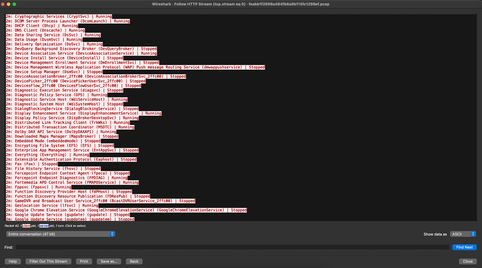The image size is (482, 268).
Task: Select the Everything (Everything) Running line
Action: coord(48,155)
